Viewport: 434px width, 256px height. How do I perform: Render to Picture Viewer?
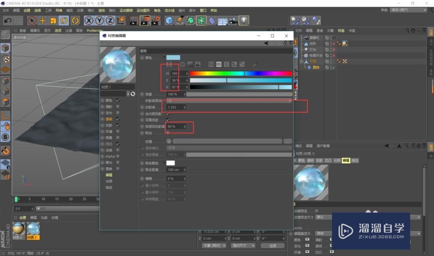[x=145, y=21]
